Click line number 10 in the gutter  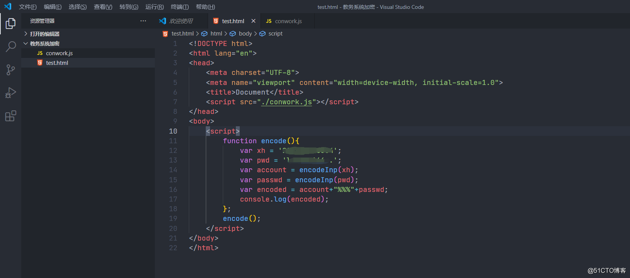click(x=173, y=131)
